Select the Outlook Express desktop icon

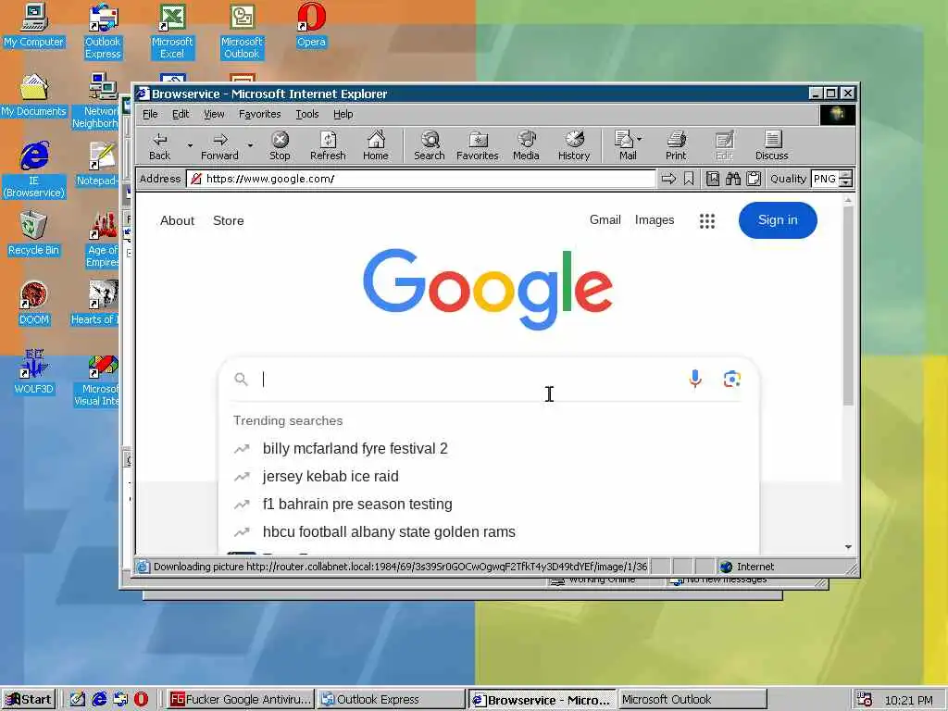(x=103, y=31)
